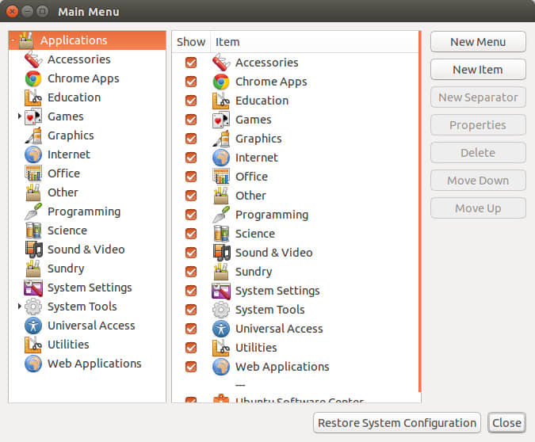Expand the System Tools tree arrow
Image resolution: width=535 pixels, height=442 pixels.
tap(20, 307)
